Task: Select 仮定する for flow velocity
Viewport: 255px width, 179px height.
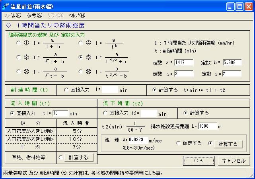Action: pyautogui.click(x=178, y=144)
